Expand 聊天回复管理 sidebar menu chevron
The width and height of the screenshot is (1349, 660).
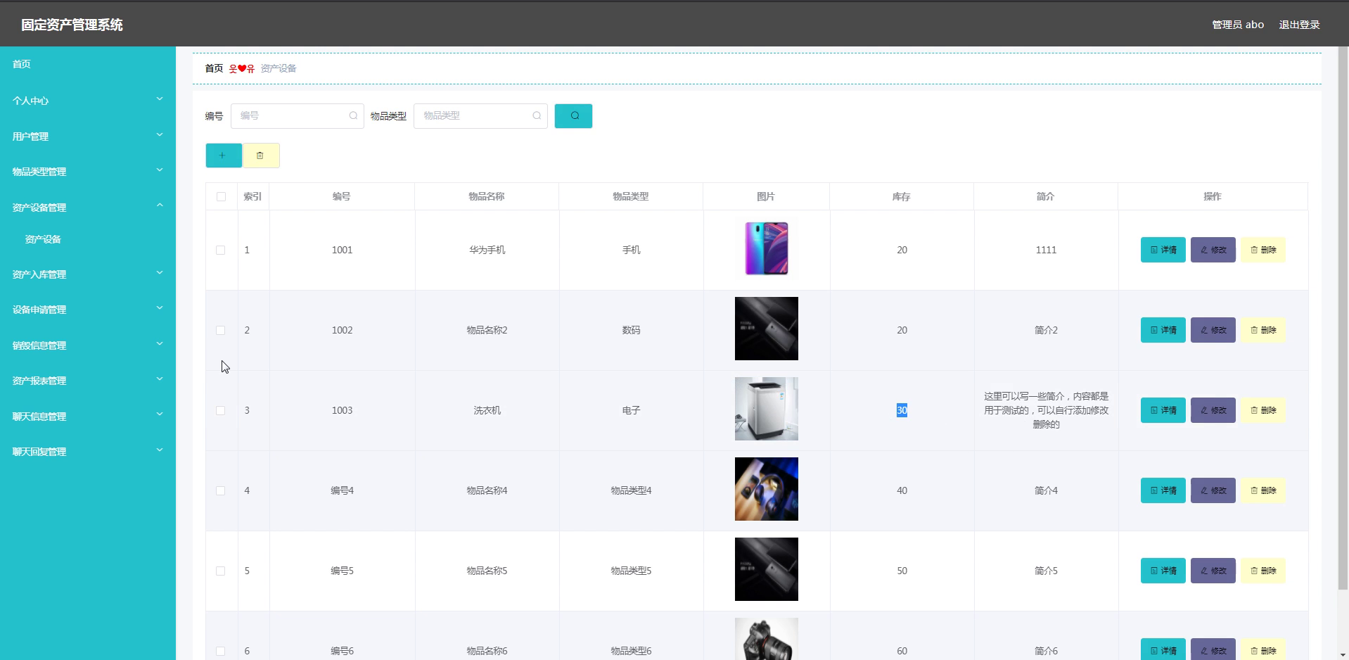[x=160, y=450]
